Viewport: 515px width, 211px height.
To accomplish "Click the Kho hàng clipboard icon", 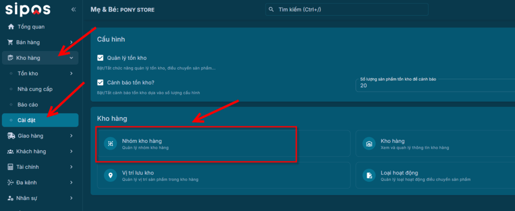I will pos(10,58).
